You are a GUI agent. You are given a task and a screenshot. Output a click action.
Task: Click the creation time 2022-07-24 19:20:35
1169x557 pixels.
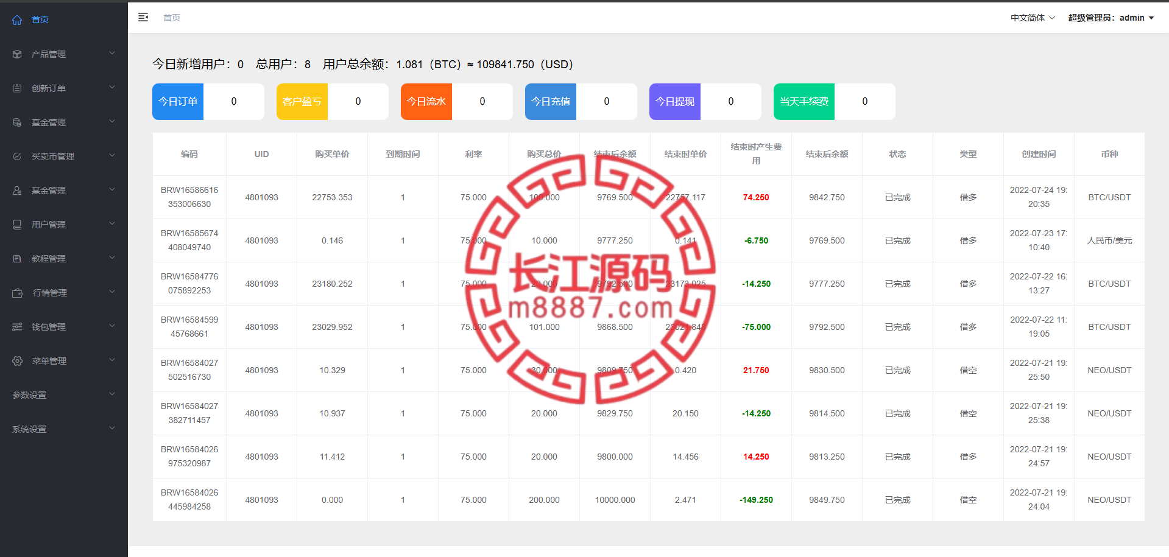pos(1039,197)
